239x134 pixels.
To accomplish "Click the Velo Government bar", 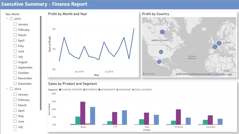I will coord(146,119).
